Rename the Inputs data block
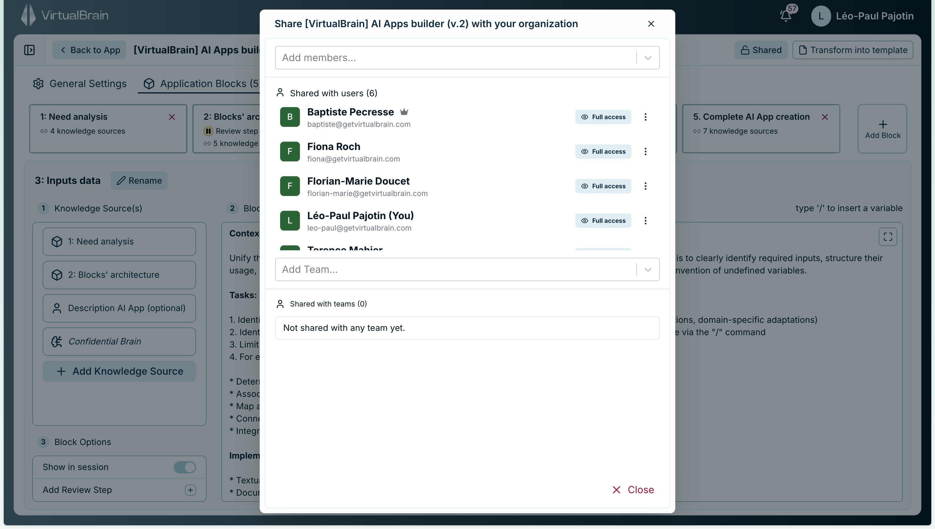This screenshot has width=935, height=529. pos(139,181)
